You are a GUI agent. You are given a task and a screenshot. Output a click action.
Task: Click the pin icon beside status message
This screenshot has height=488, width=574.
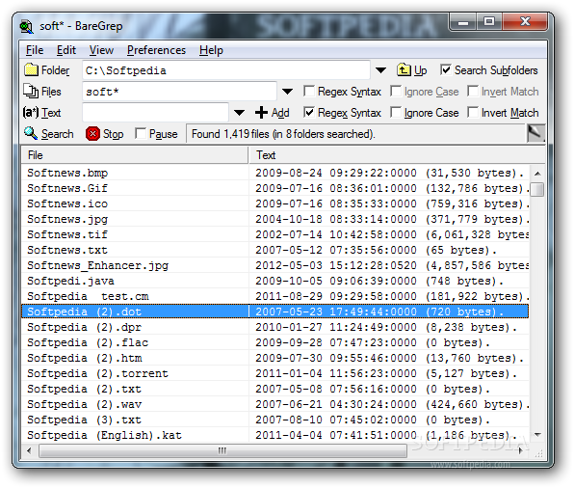pos(535,133)
